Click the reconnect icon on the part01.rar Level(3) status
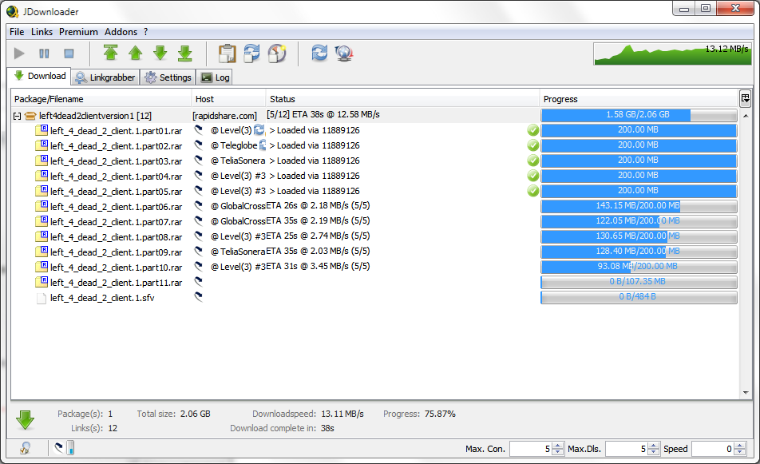The height and width of the screenshot is (464, 760). (x=259, y=129)
